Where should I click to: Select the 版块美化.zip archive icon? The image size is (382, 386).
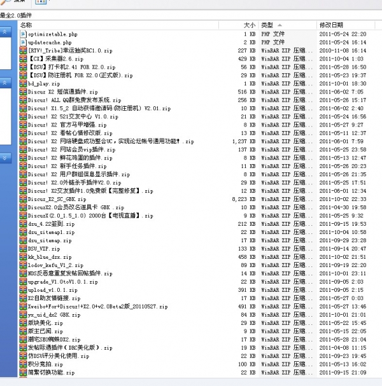pos(23,323)
